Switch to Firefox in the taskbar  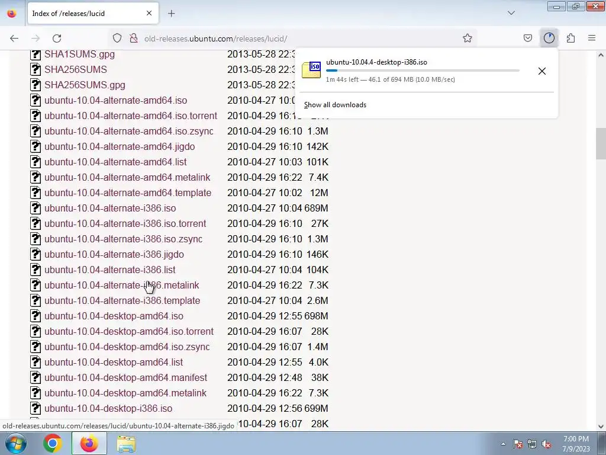click(89, 443)
